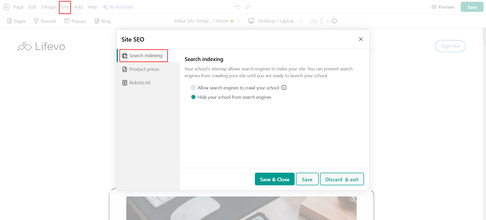The width and height of the screenshot is (486, 220).
Task: Click the Preview button label
Action: coord(446,7)
